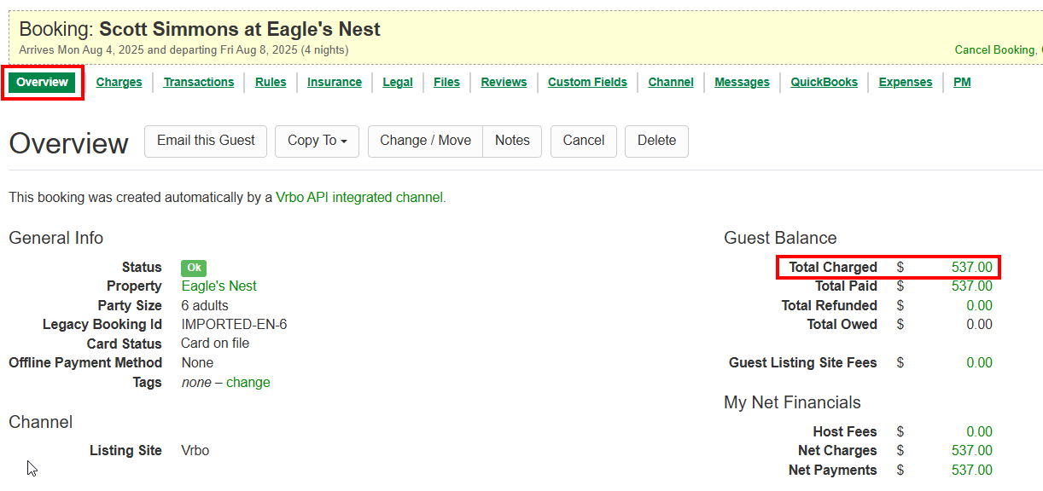1043x491 pixels.
Task: Open booking Notes
Action: [512, 142]
